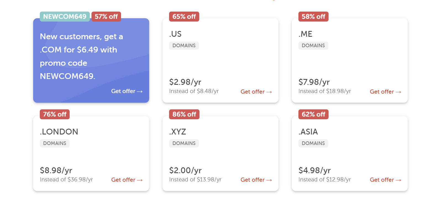
Task: Select Get offer on the .XYZ card
Action: [256, 180]
